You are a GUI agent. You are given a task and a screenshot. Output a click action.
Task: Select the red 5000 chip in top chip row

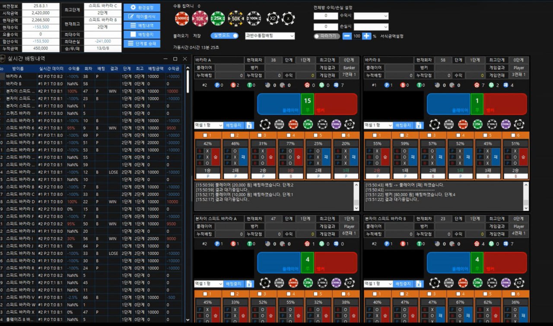click(182, 19)
